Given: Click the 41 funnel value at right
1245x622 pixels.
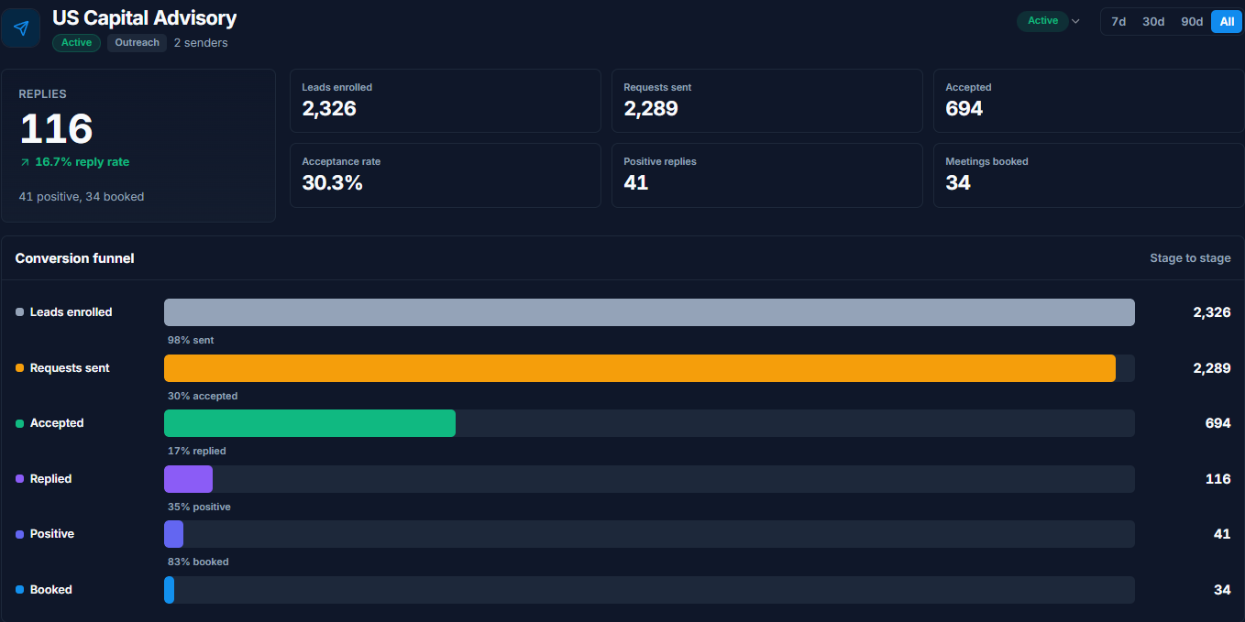Looking at the screenshot, I should pos(1222,534).
